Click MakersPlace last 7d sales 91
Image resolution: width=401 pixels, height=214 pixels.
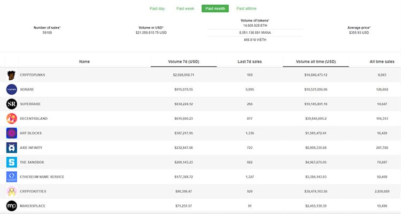pyautogui.click(x=250, y=206)
